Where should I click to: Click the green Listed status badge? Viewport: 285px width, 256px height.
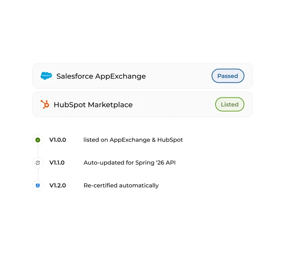click(229, 104)
